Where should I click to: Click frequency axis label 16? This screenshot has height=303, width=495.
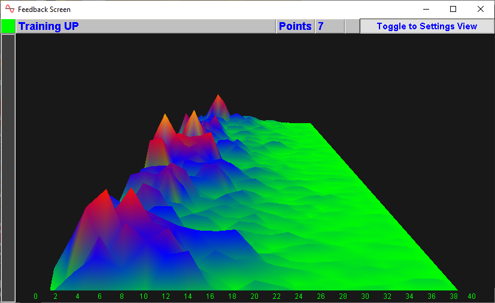(x=210, y=296)
